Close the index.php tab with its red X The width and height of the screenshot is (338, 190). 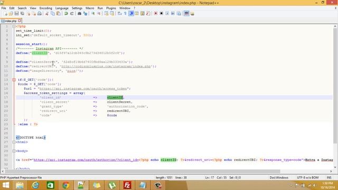click(20, 21)
